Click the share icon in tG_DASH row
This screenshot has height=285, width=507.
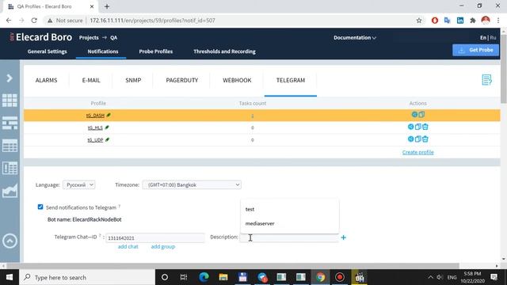[x=414, y=114]
